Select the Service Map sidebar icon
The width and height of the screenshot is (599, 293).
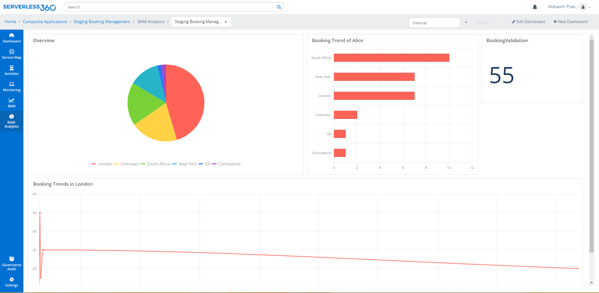point(11,54)
